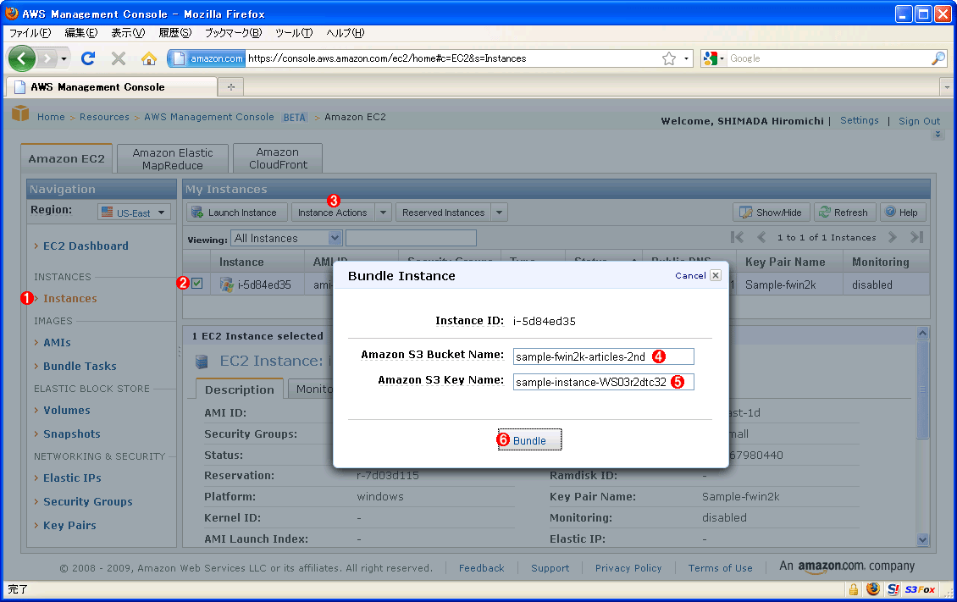Open the Reserved Instances dropdown arrow
This screenshot has height=602, width=957.
500,213
